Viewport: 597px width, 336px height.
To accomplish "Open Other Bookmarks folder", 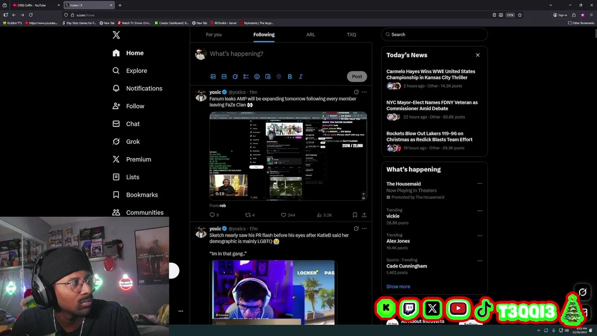I will 581,23.
